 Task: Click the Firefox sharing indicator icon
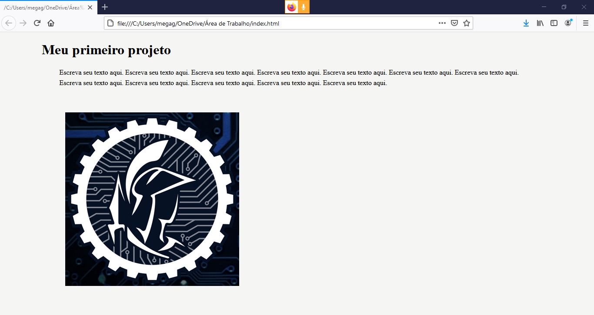[291, 7]
